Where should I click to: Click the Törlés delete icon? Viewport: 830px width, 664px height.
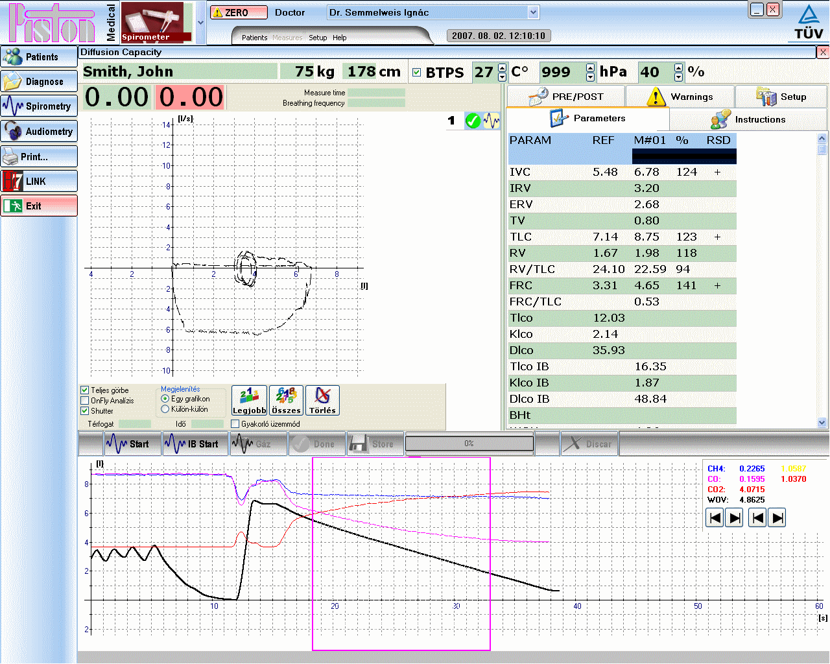[322, 400]
